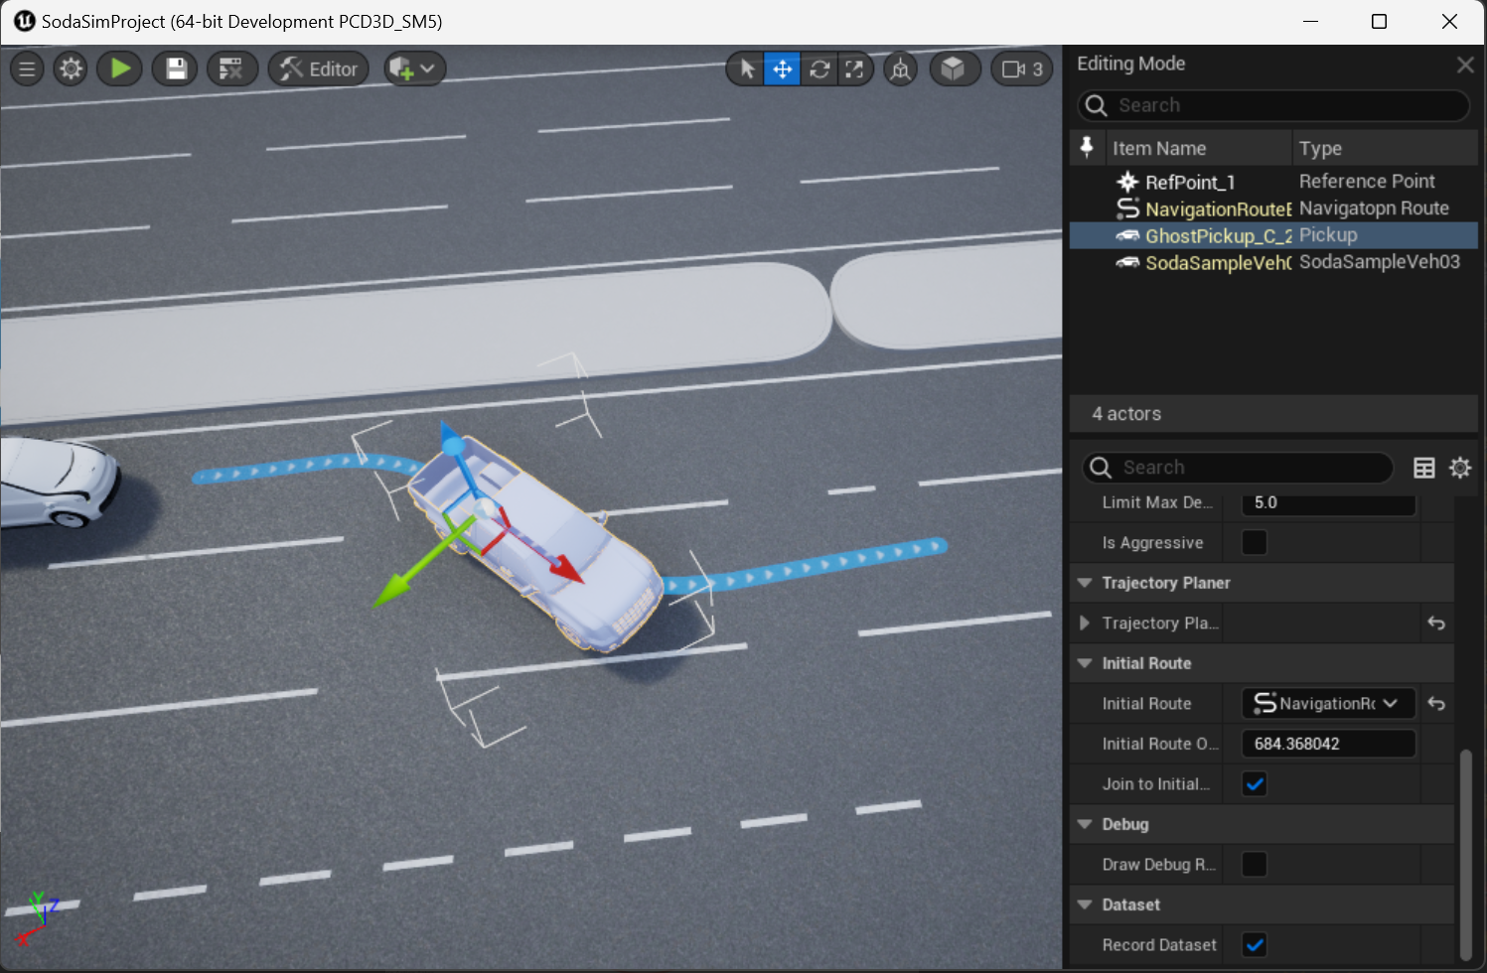Close the Editing Mode panel

(1465, 65)
